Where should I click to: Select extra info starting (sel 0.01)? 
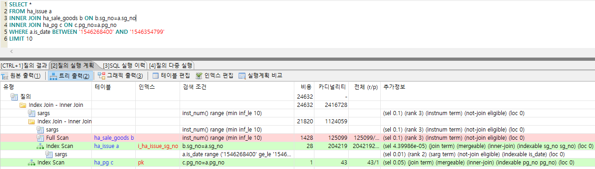coord(488,154)
